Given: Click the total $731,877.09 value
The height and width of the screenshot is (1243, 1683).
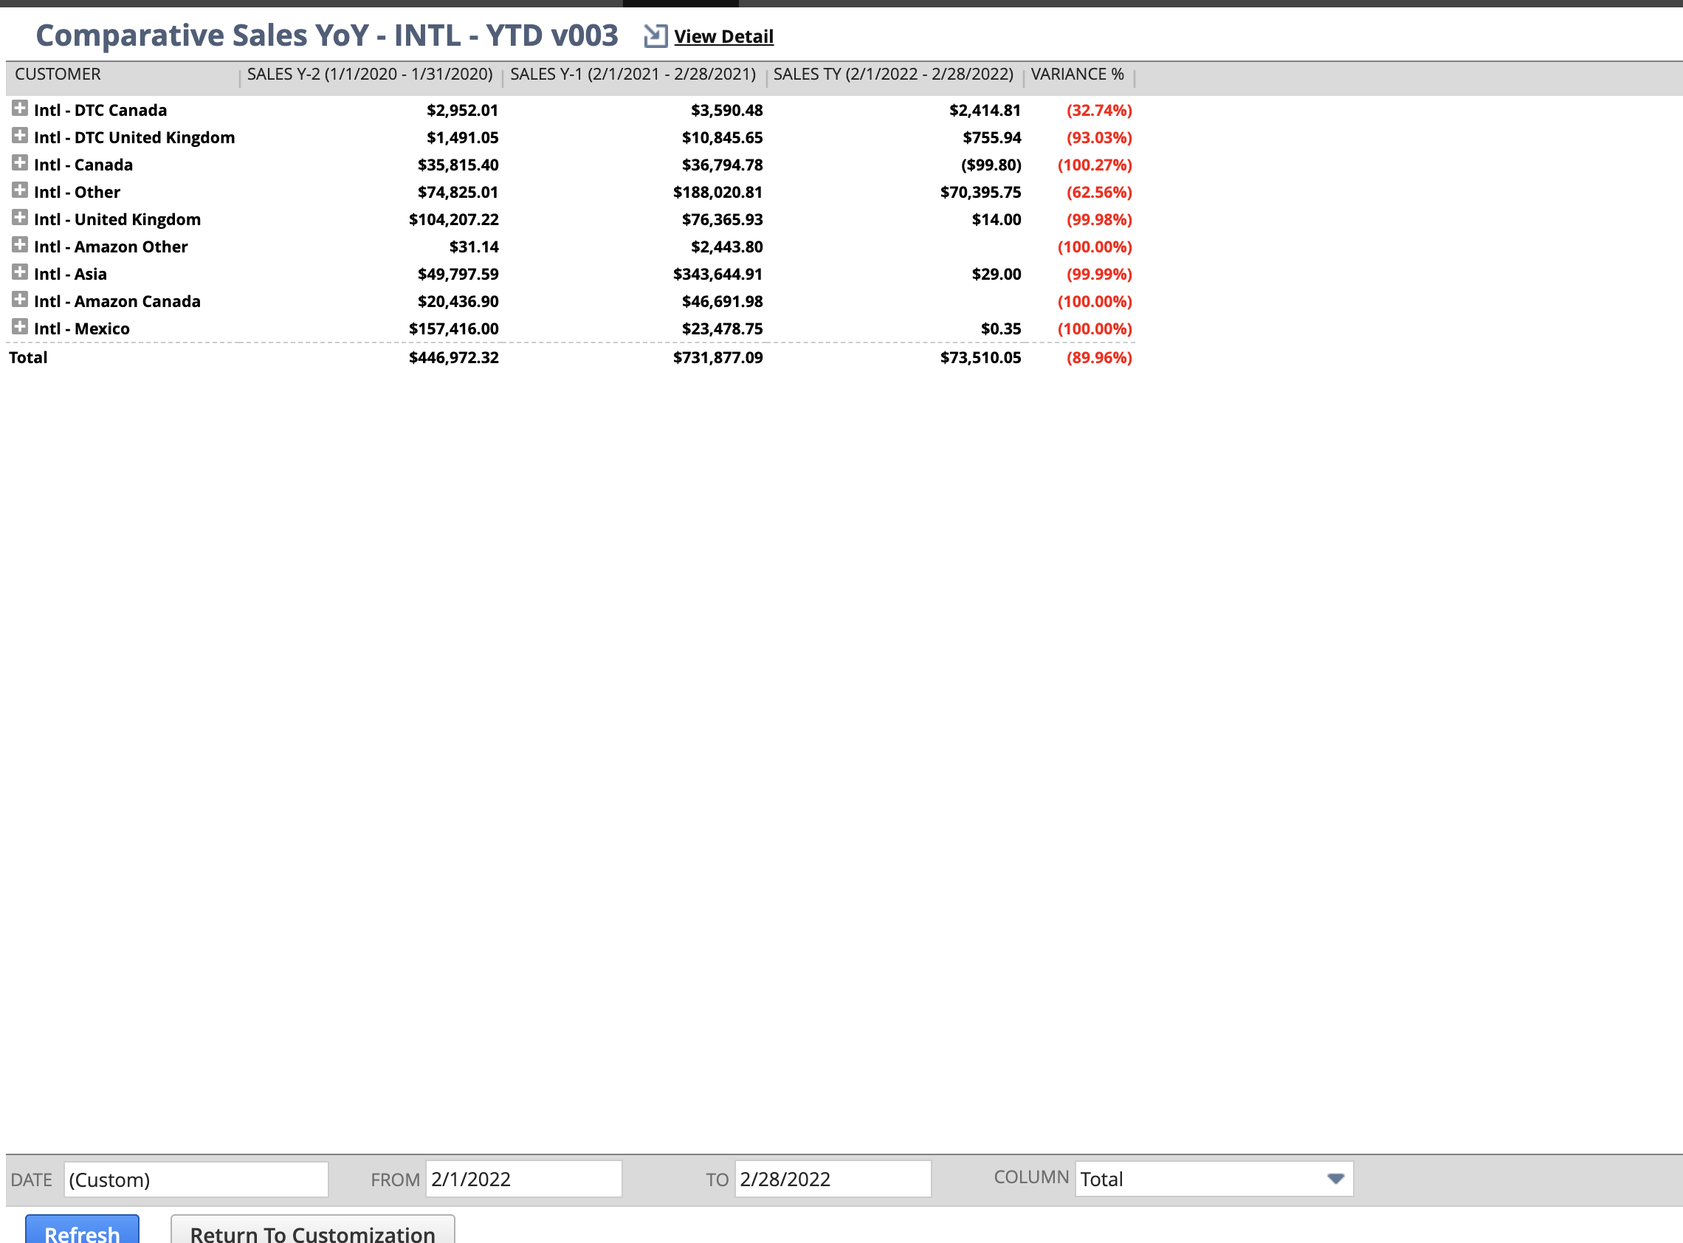Looking at the screenshot, I should click(x=717, y=357).
